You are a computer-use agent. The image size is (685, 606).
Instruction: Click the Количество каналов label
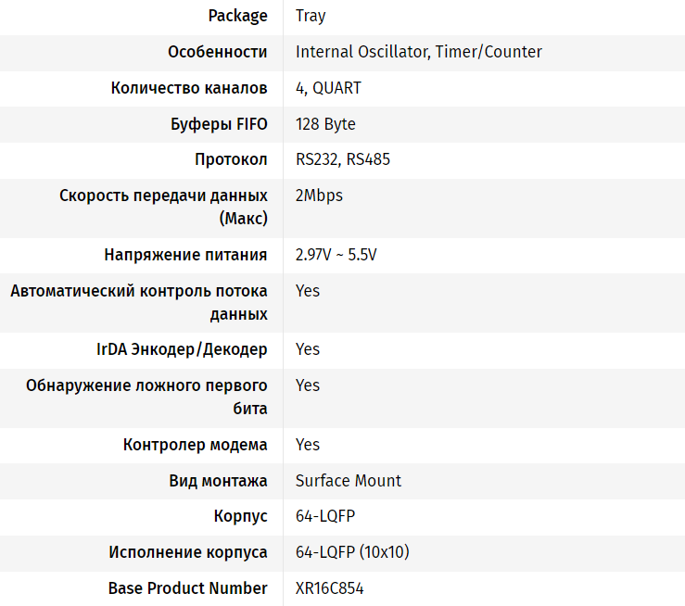(189, 88)
